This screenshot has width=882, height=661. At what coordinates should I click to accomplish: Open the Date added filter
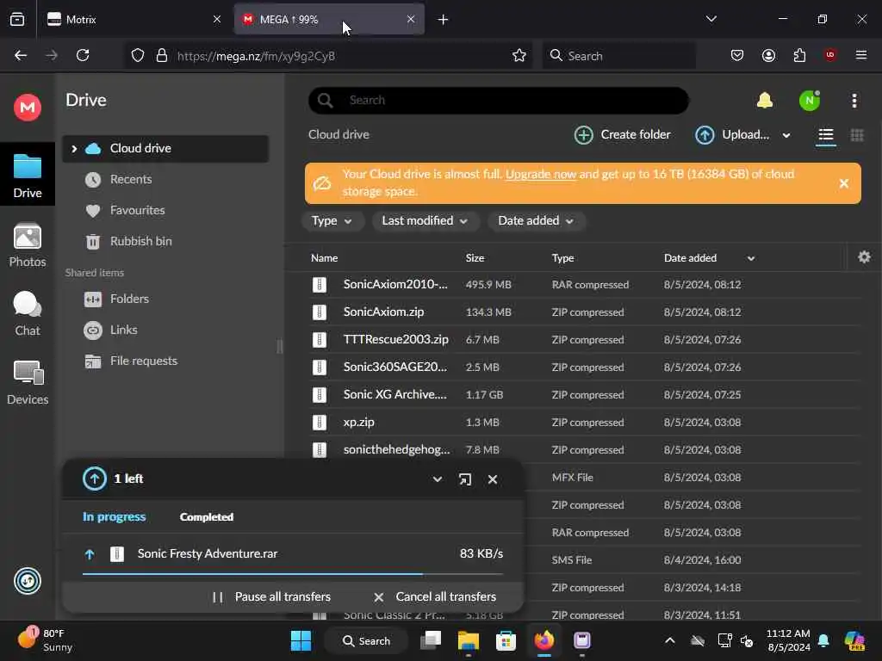pyautogui.click(x=536, y=221)
